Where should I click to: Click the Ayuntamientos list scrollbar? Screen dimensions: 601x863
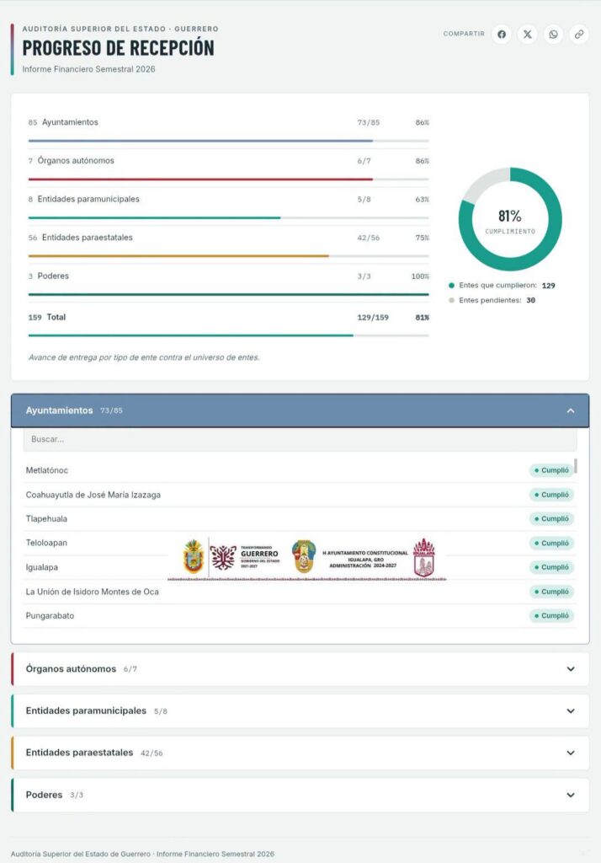coord(576,465)
